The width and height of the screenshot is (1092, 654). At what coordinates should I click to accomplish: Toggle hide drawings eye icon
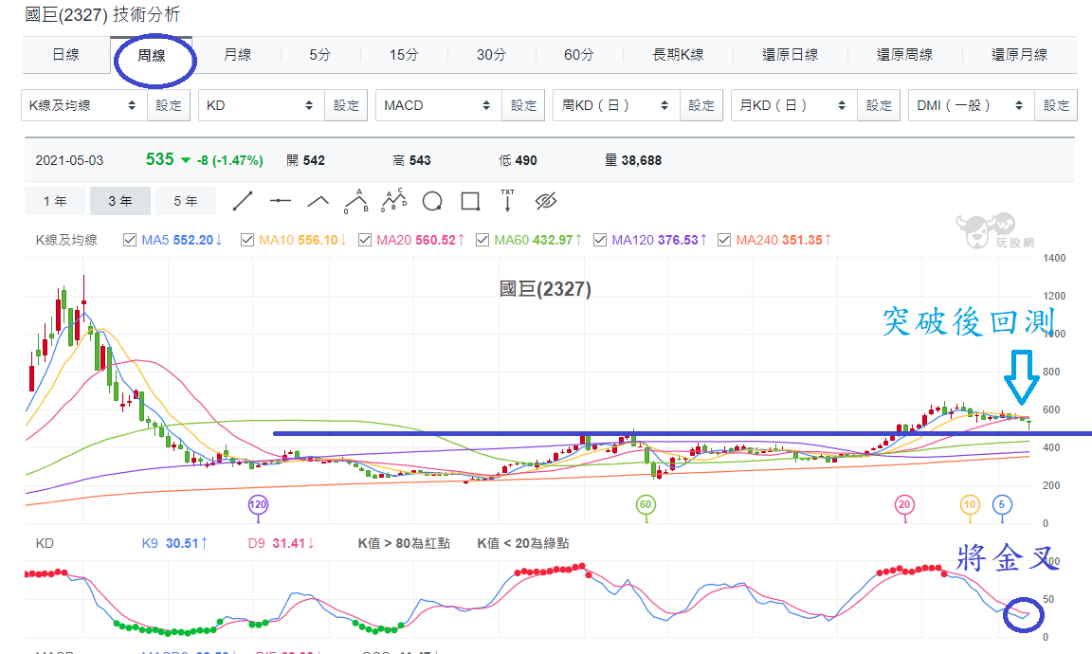546,201
